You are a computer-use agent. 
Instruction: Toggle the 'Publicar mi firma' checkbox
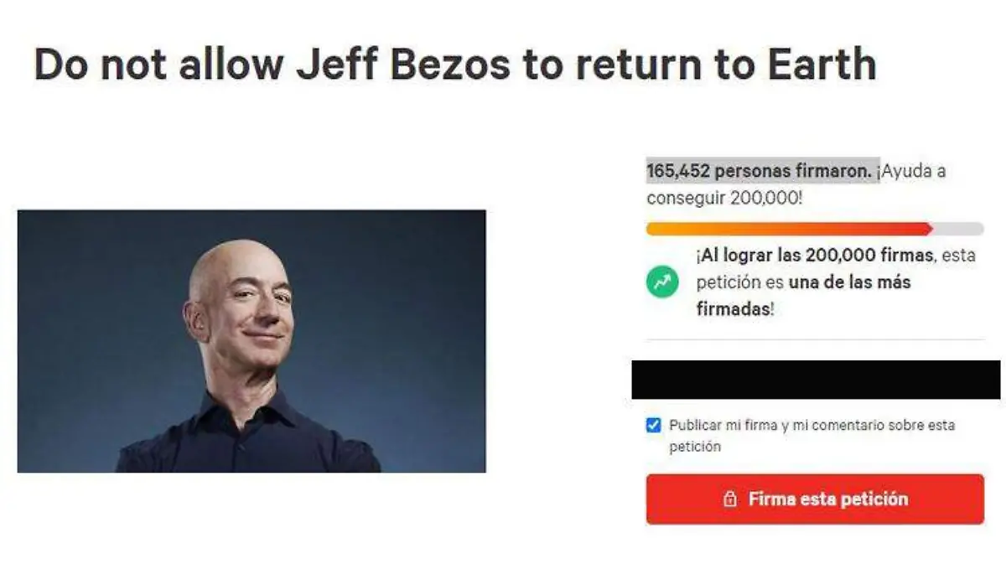654,425
